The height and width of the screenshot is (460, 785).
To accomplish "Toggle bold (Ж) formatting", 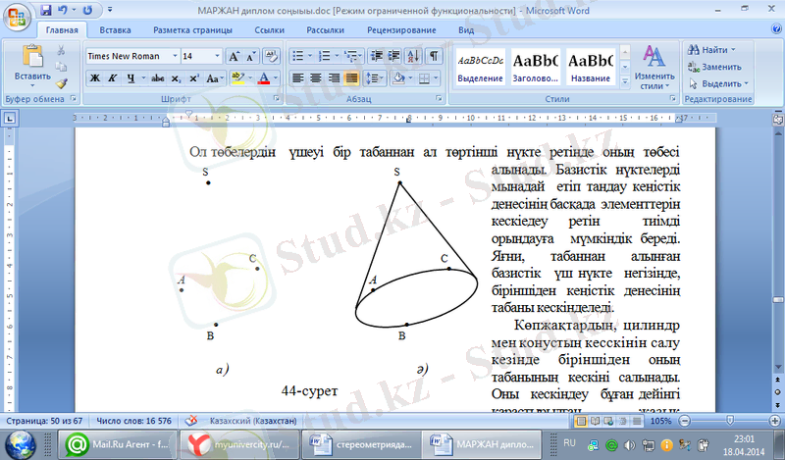I will [95, 77].
